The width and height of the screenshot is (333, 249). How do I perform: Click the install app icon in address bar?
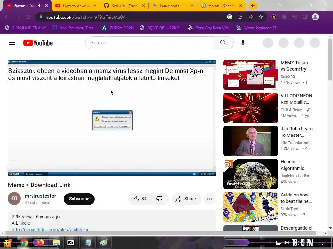[240, 17]
